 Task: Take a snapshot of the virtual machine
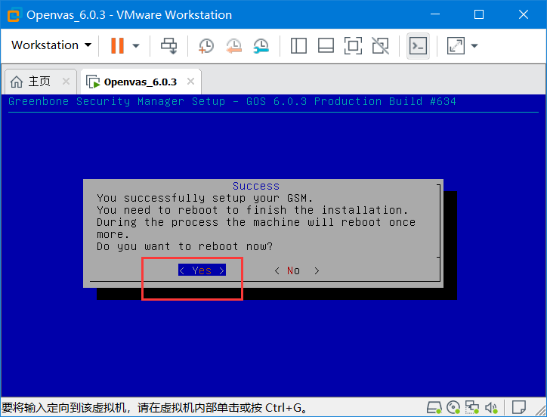click(x=206, y=46)
